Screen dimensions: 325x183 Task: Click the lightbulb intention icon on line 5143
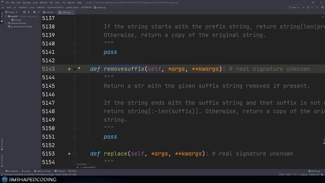[x=79, y=68]
